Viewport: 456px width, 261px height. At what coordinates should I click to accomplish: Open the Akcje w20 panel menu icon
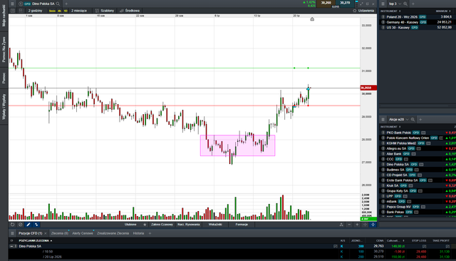(383, 120)
